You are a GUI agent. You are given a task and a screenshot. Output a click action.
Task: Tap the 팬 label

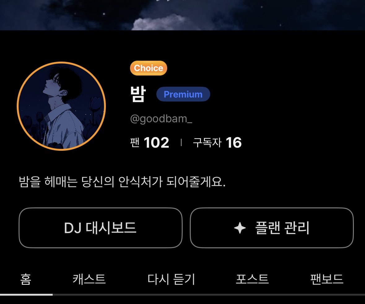(135, 142)
